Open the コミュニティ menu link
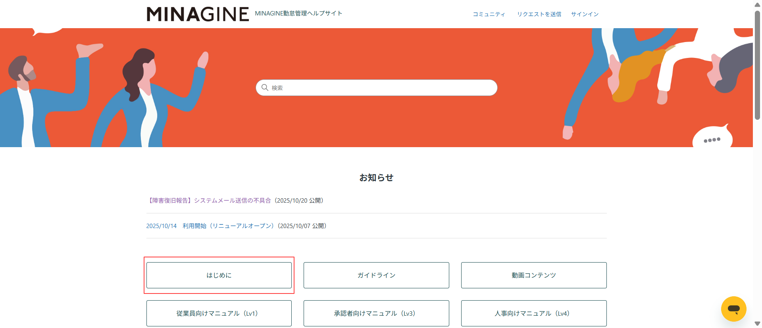 [x=489, y=14]
